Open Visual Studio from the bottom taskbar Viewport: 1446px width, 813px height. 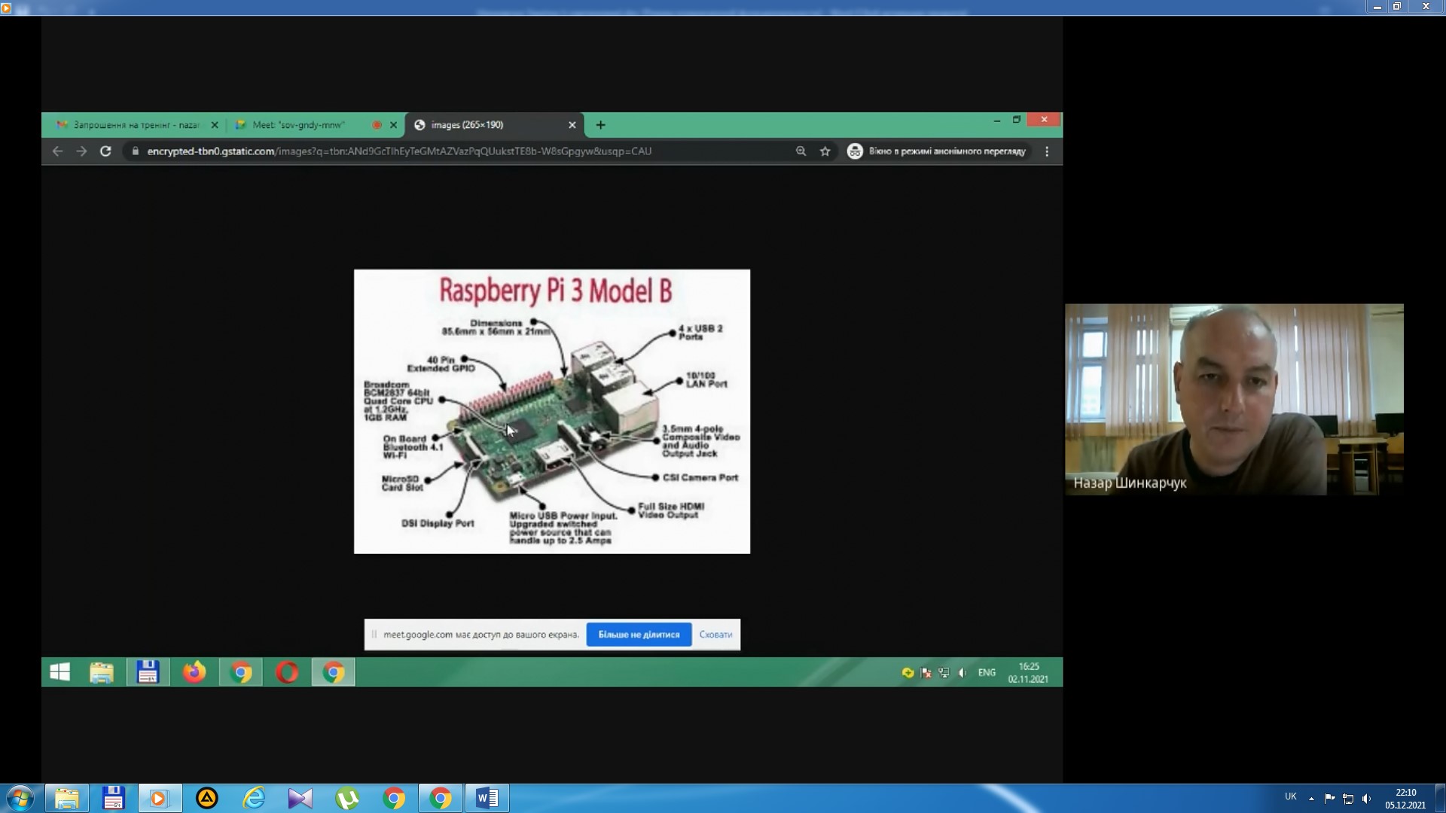(x=300, y=798)
